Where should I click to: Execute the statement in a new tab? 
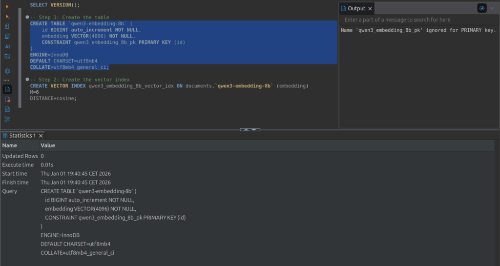tap(7, 17)
